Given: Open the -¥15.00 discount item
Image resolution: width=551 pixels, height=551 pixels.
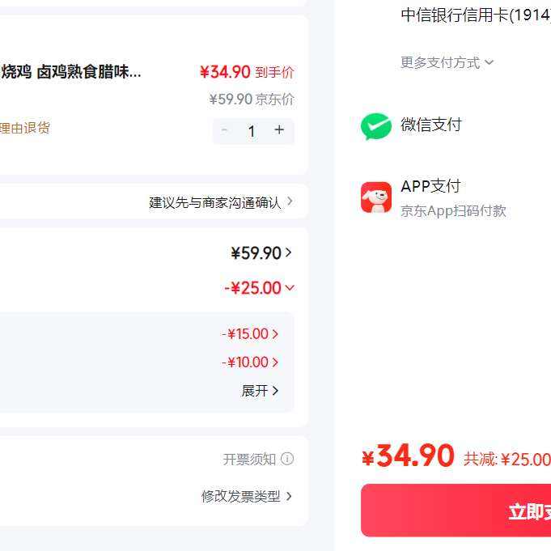Looking at the screenshot, I should coord(251,334).
